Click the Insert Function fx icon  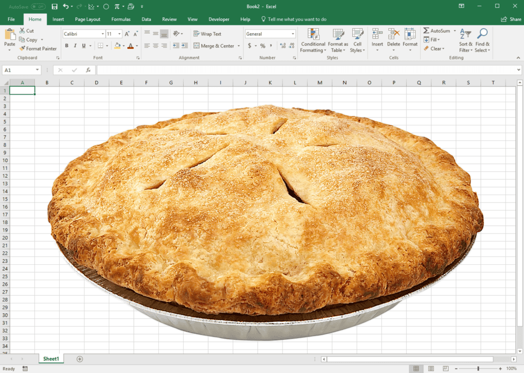88,70
